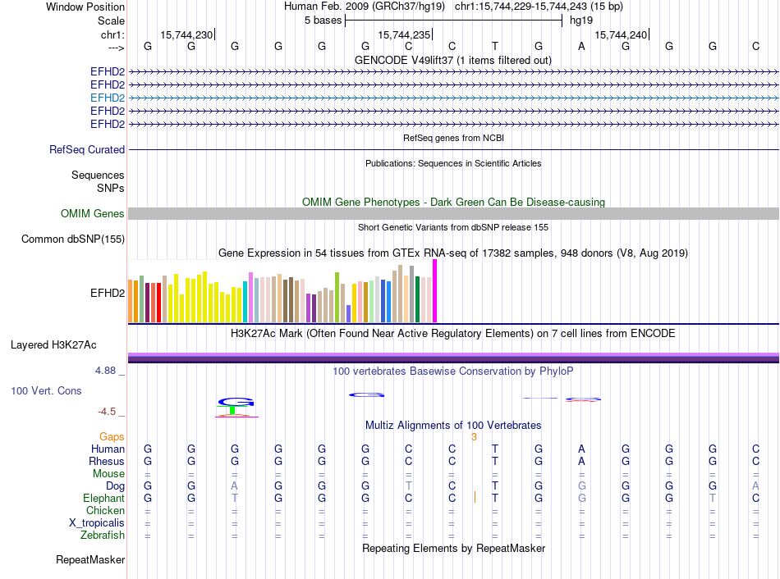Click the base direction arrow '--->'
The image size is (780, 579).
pyautogui.click(x=111, y=47)
